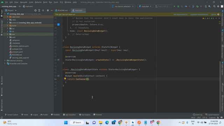Click the green Run button in the toolbar

pos(174,6)
